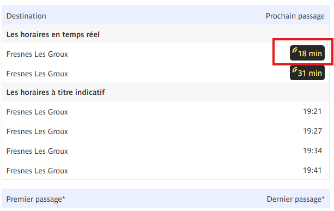This screenshot has height=211, width=334.
Task: Open first real-time Fresnes Les Groux row
Action: [x=166, y=53]
